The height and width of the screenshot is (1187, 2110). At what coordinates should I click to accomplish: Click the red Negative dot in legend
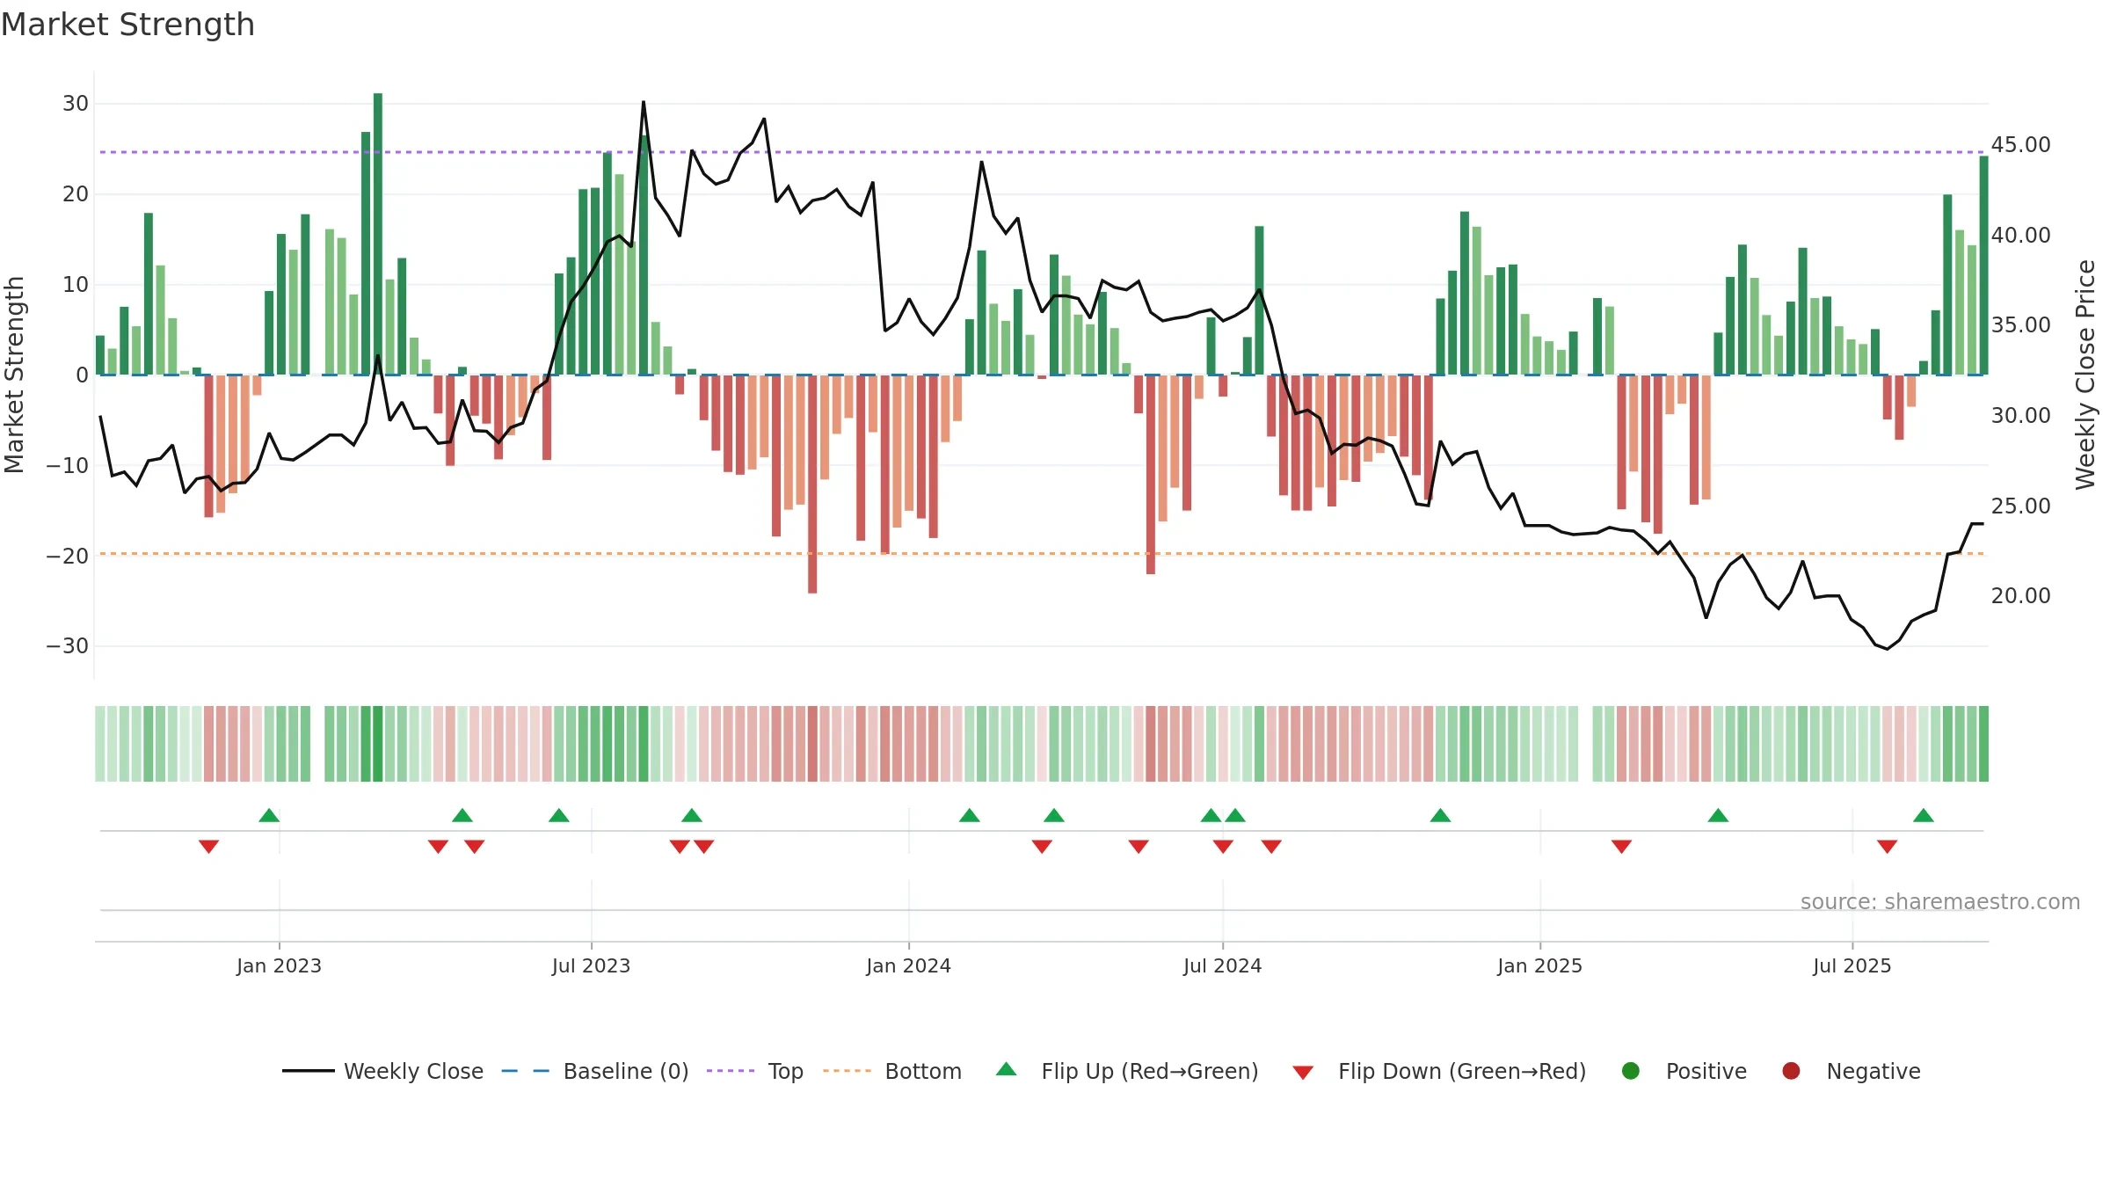pyautogui.click(x=1791, y=1071)
